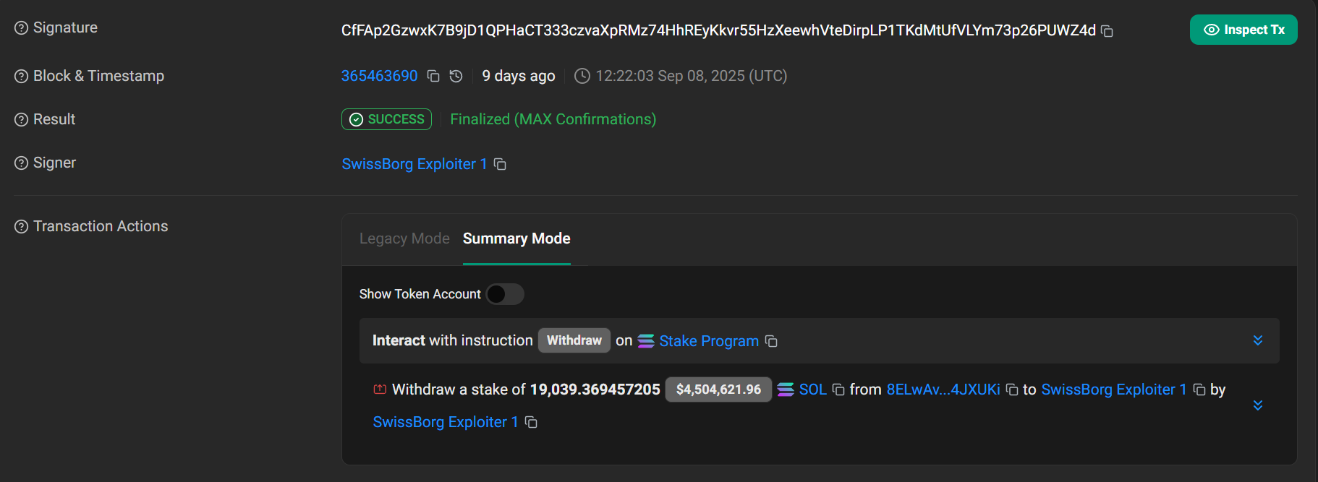Click help icon next to Transaction Actions

point(22,226)
